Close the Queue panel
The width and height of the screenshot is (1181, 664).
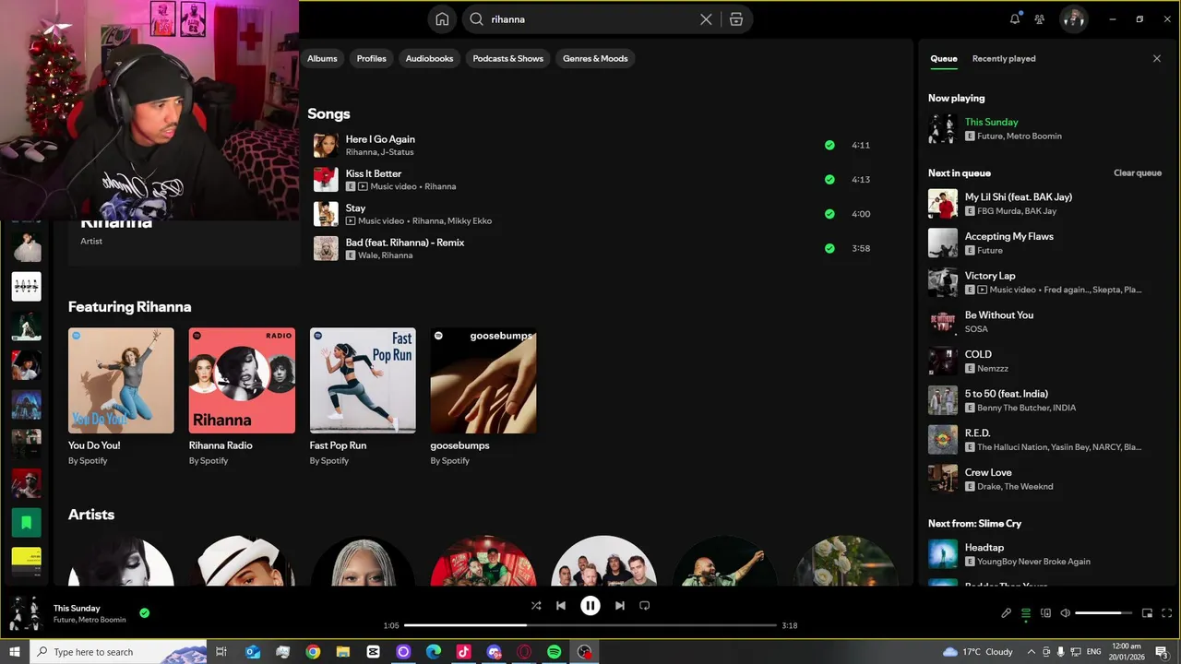pos(1157,58)
